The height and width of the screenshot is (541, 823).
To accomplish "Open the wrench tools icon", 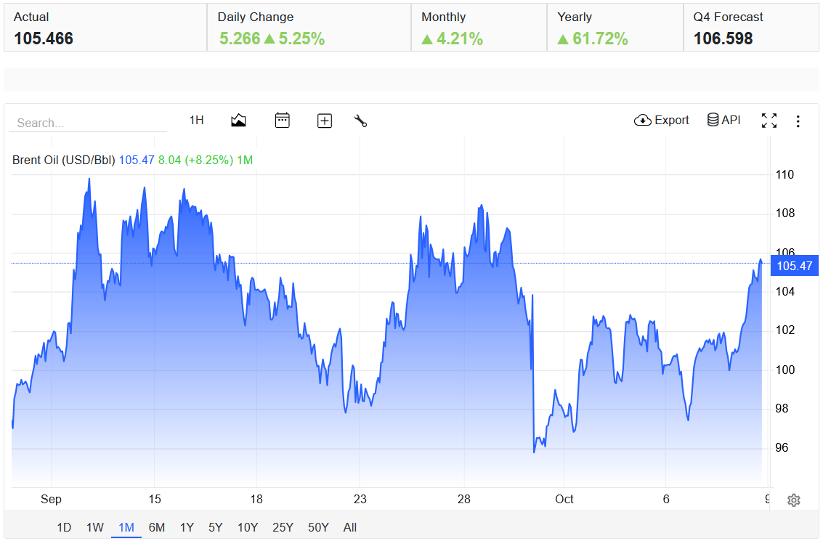I will 360,121.
